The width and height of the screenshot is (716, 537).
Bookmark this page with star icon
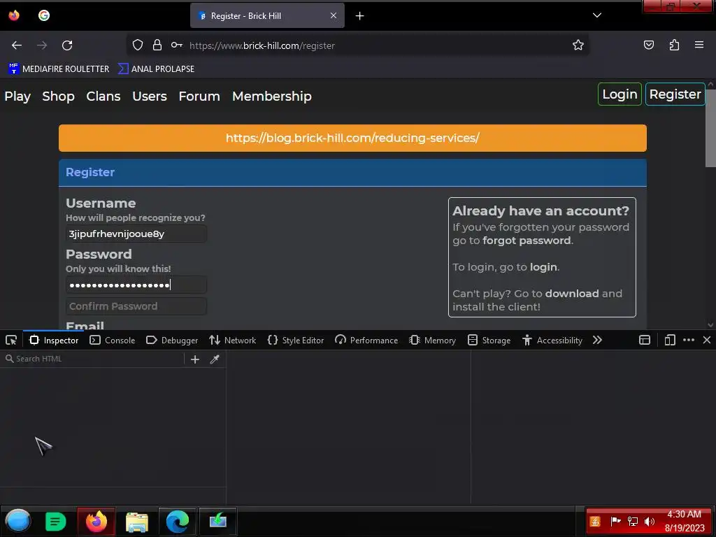578,45
